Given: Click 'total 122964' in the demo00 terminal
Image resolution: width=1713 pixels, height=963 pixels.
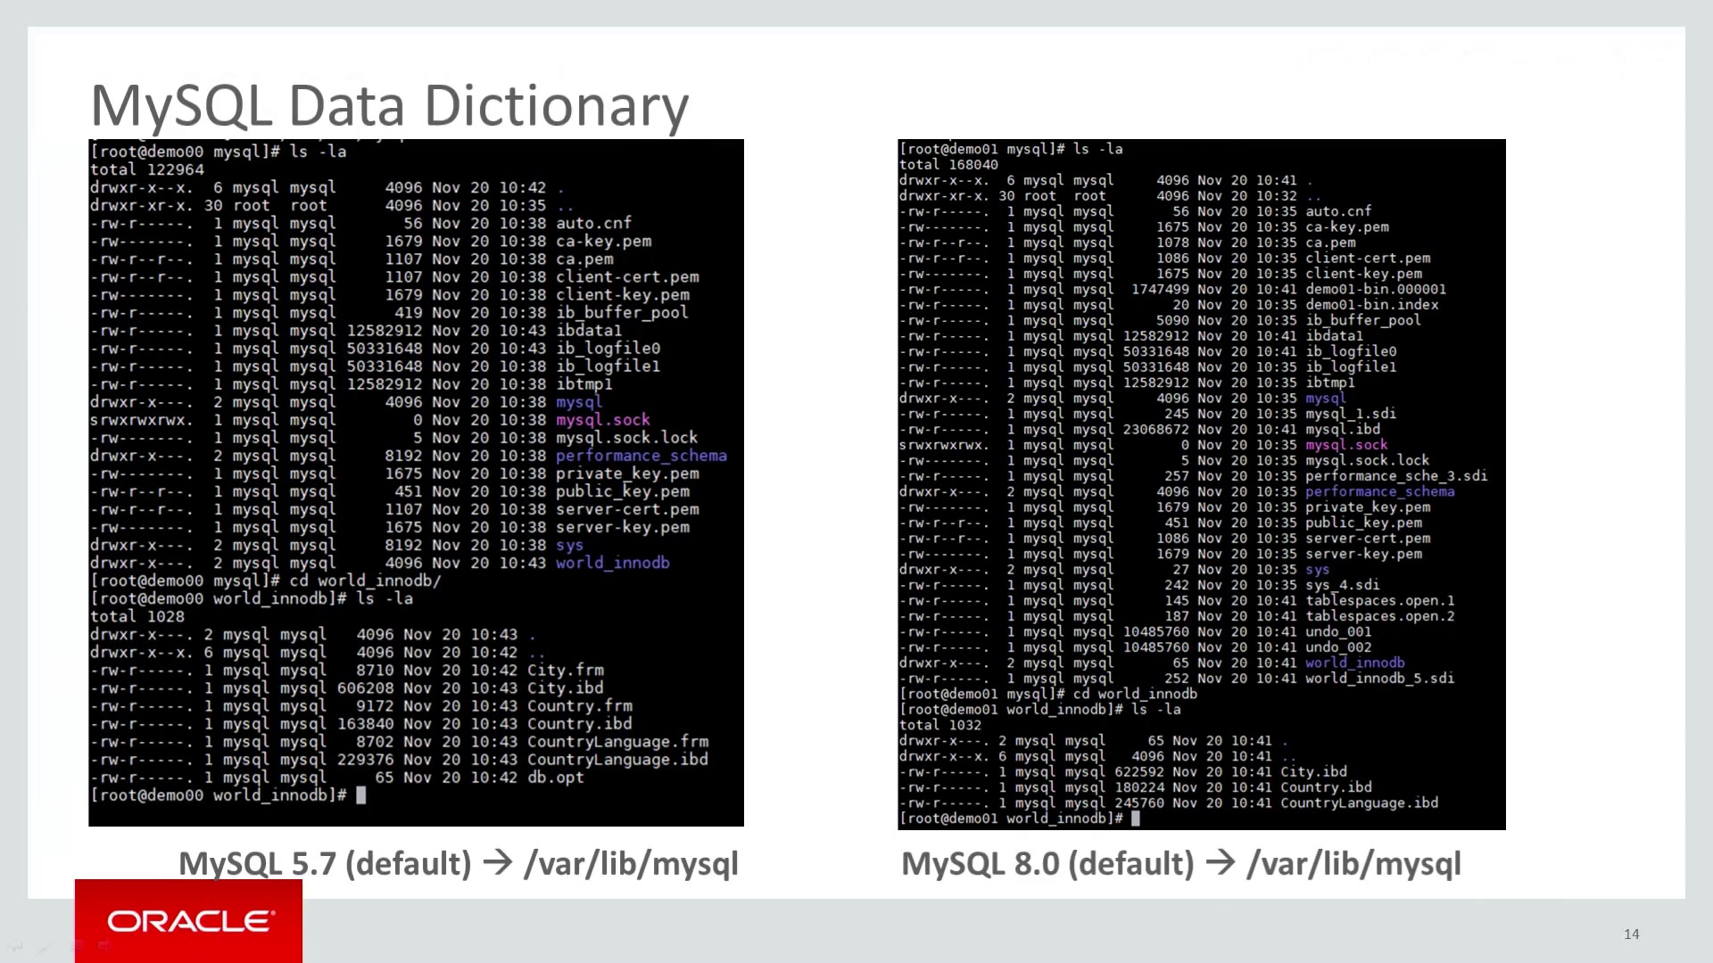Looking at the screenshot, I should click(147, 169).
